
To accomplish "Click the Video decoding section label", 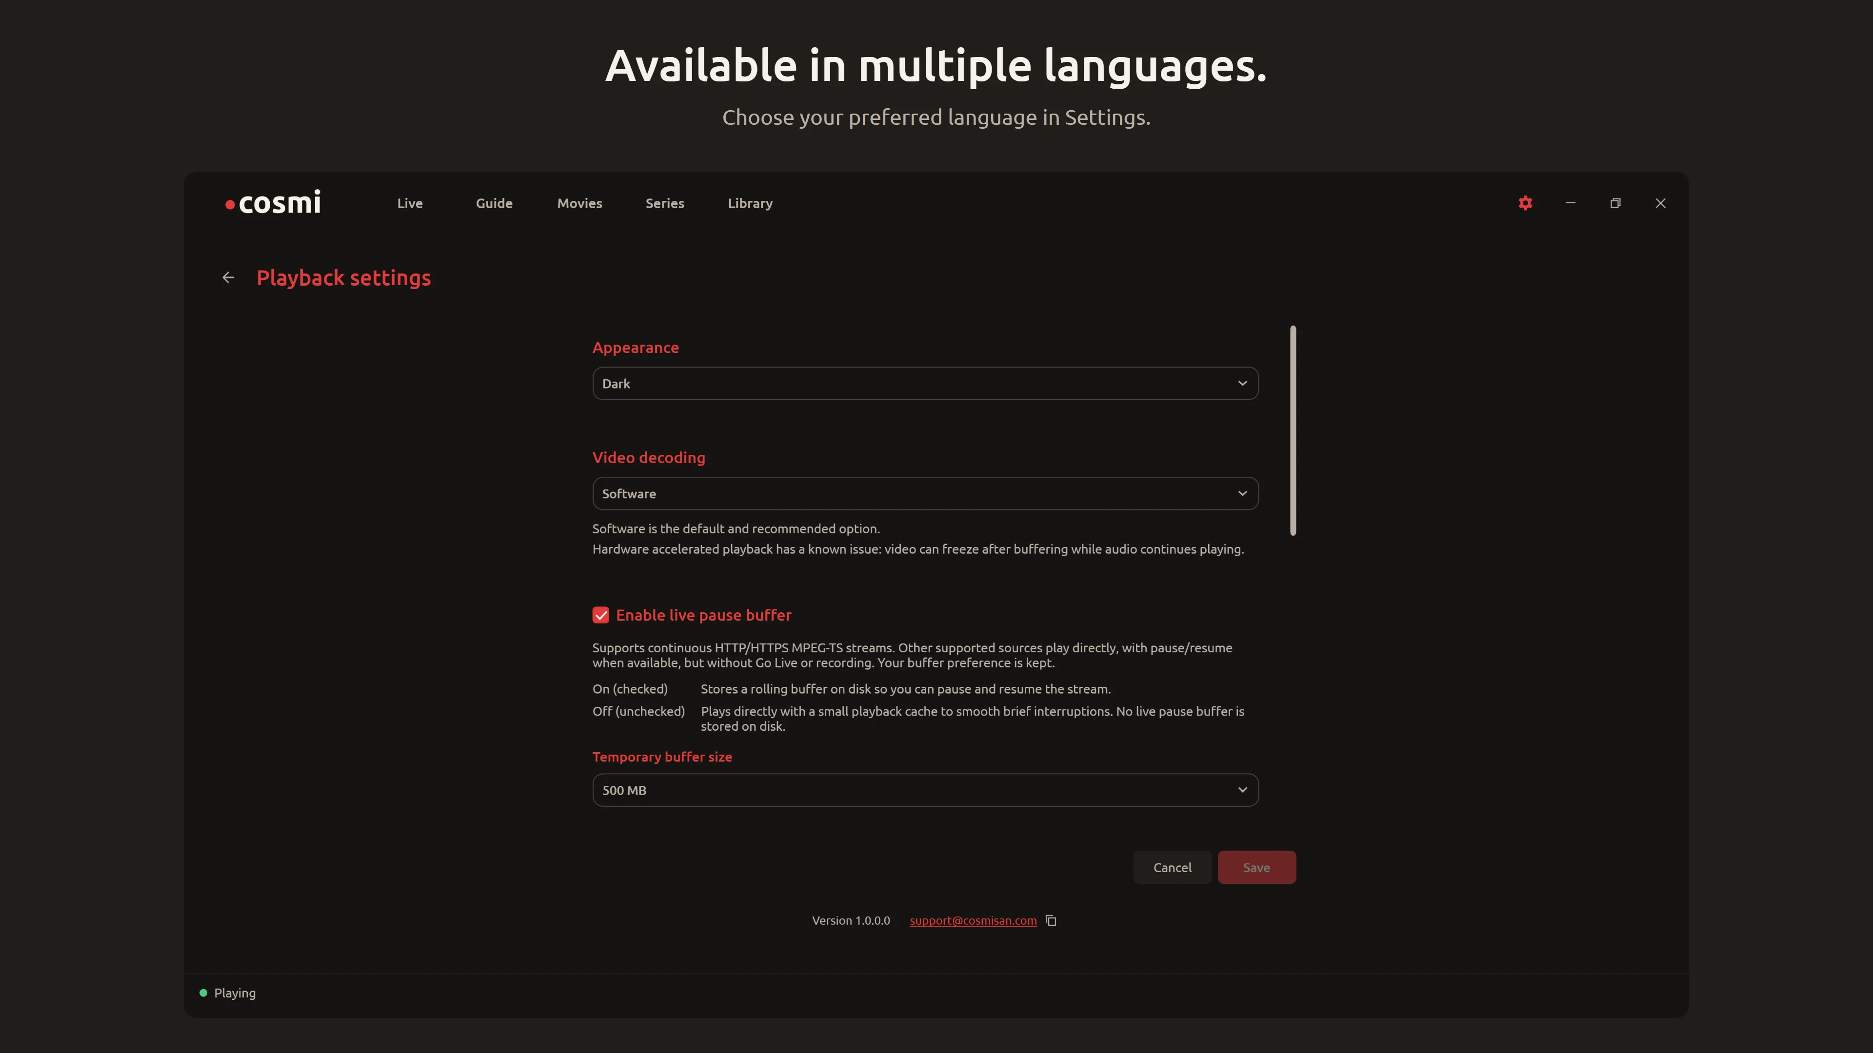I will [x=649, y=458].
